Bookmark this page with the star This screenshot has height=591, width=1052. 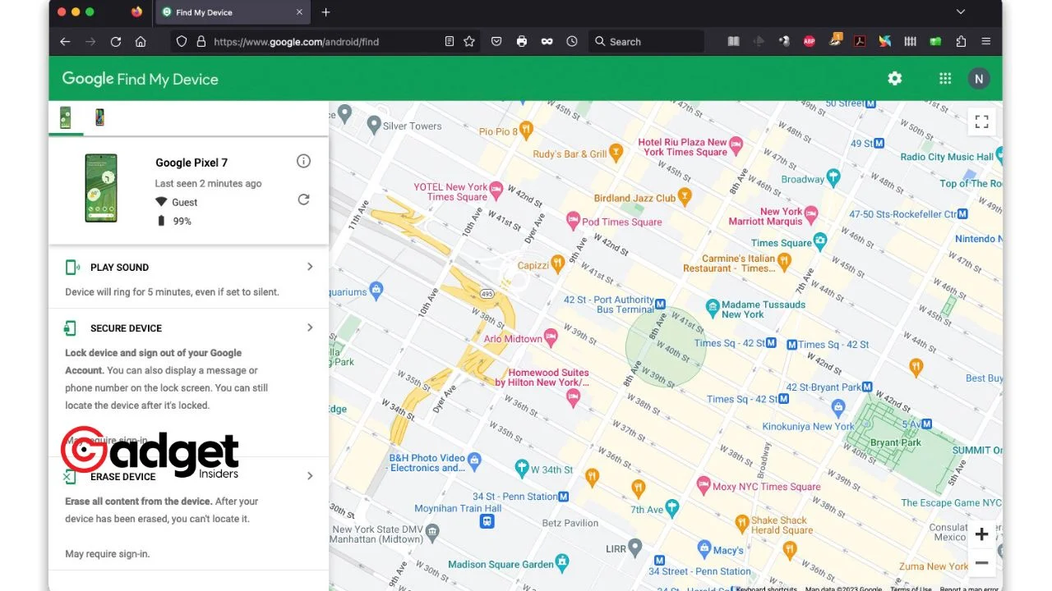click(x=469, y=41)
